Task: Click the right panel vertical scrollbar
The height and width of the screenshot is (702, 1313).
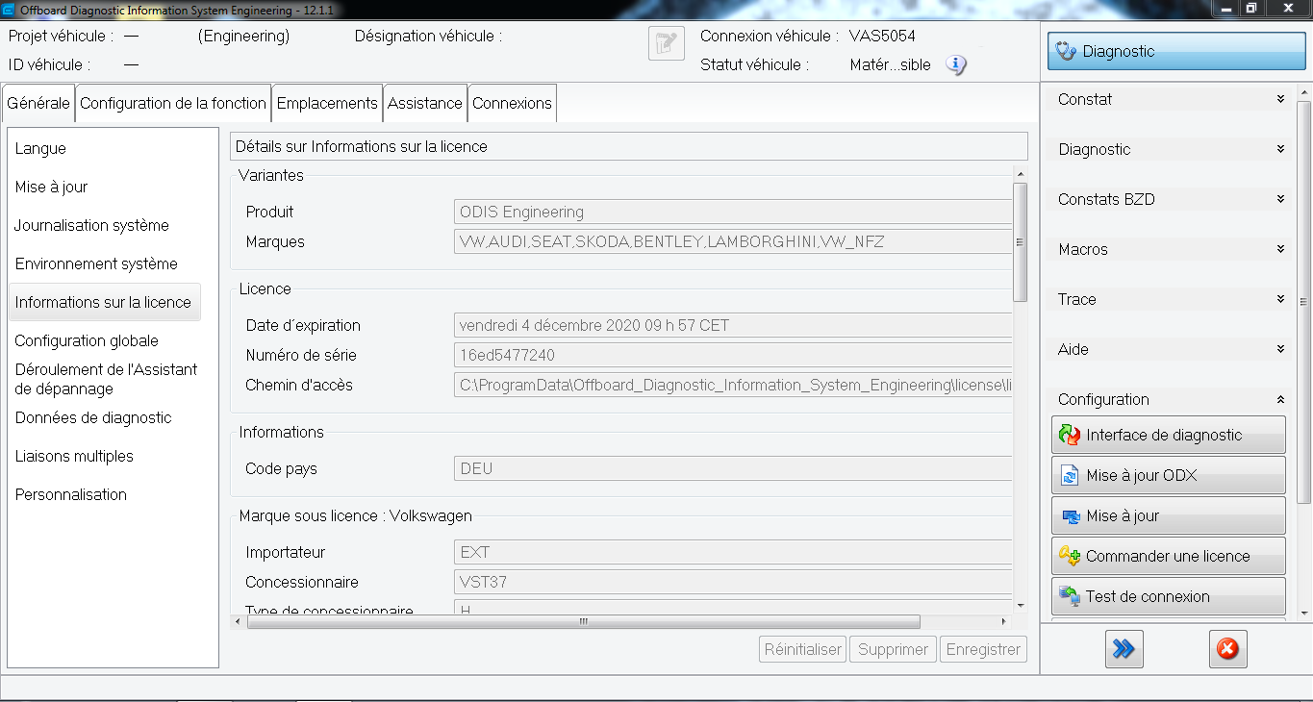Action: [1303, 302]
